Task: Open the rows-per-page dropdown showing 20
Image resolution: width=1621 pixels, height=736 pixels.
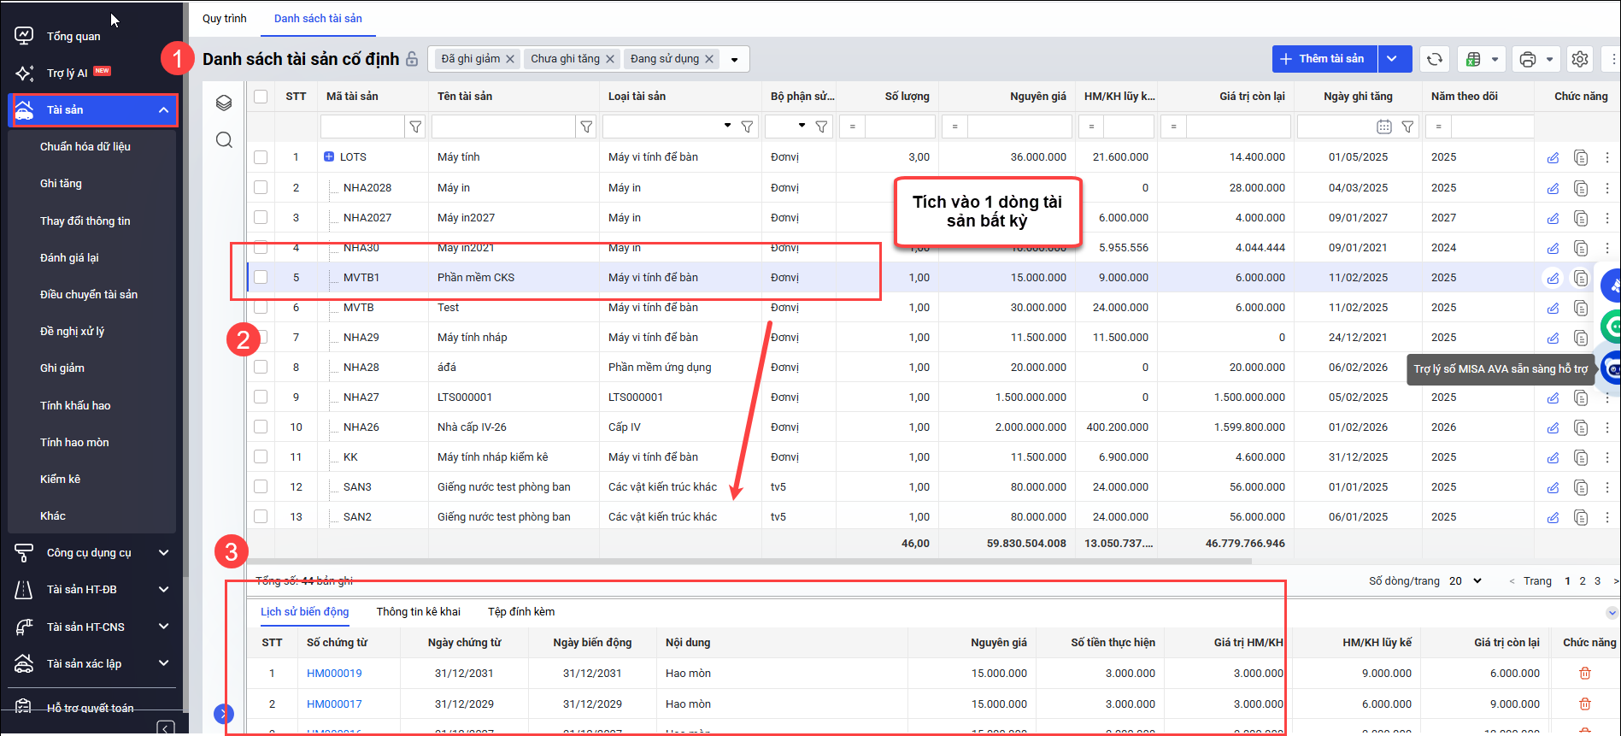Action: [1465, 581]
